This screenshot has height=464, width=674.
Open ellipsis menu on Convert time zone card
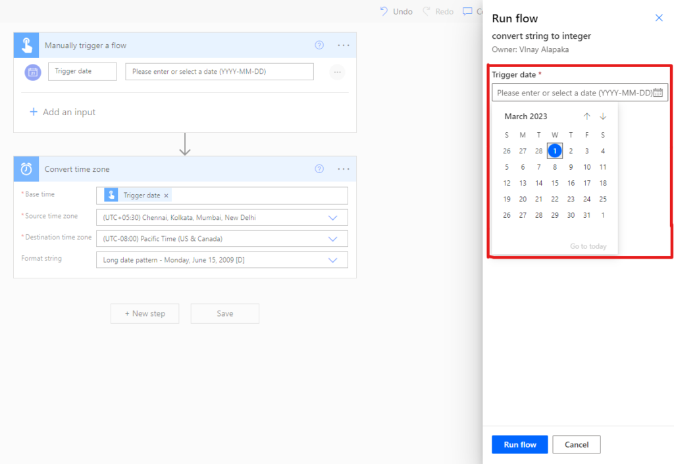point(344,169)
